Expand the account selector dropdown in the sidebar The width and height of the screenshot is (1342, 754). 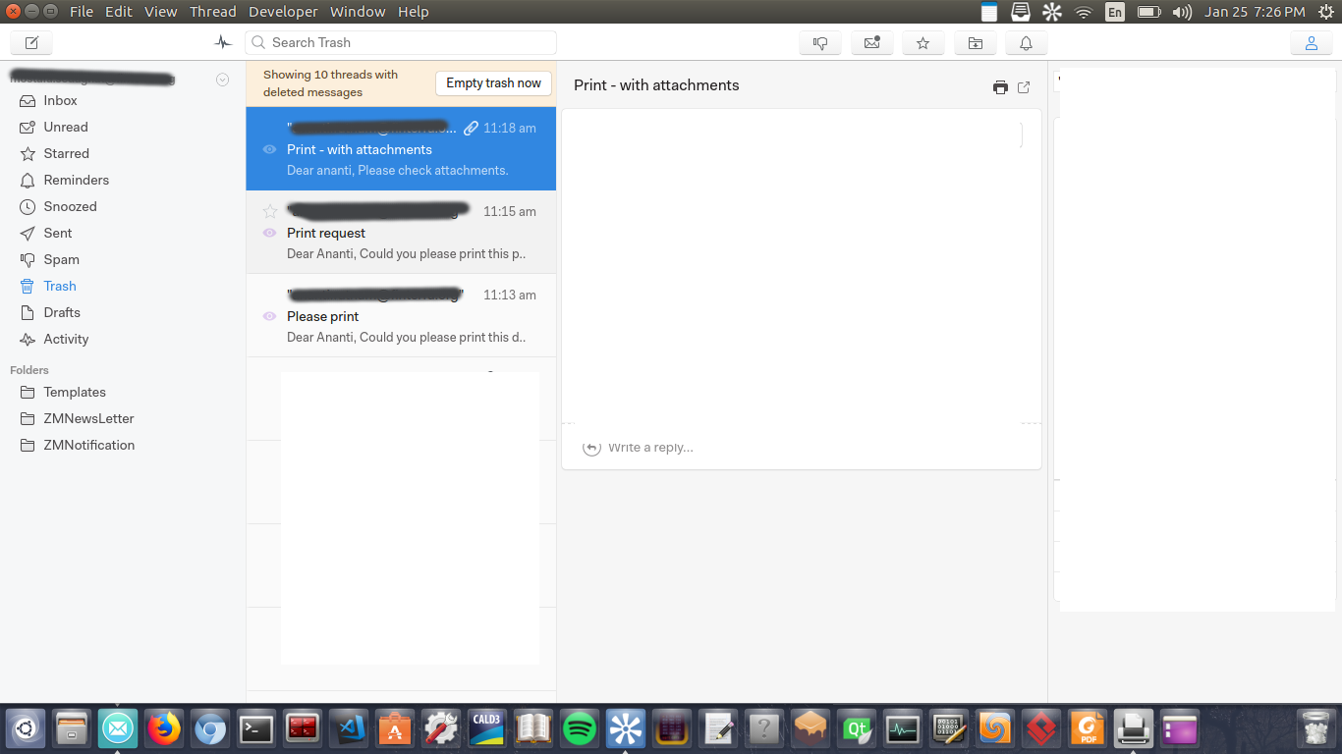222,79
